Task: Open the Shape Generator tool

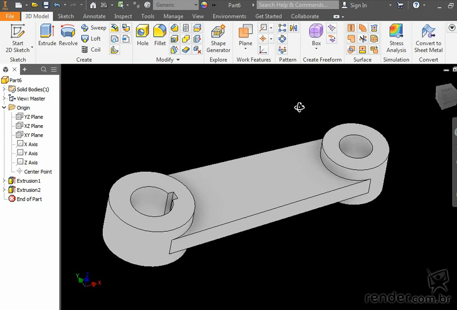Action: 218,38
